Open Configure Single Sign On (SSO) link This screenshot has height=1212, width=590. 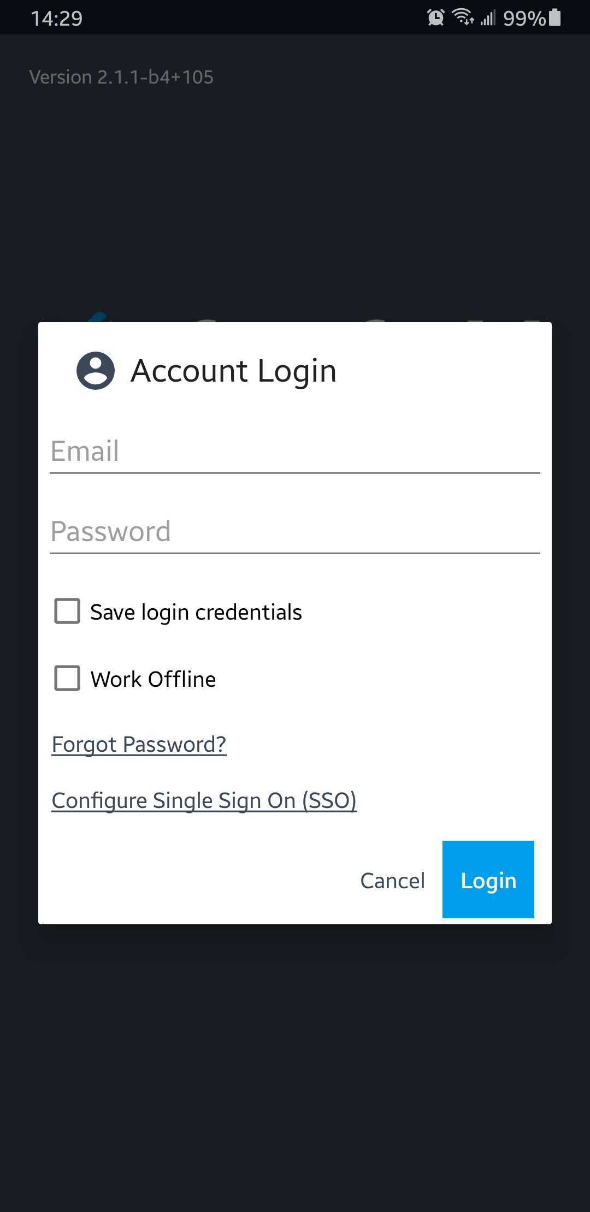tap(204, 801)
